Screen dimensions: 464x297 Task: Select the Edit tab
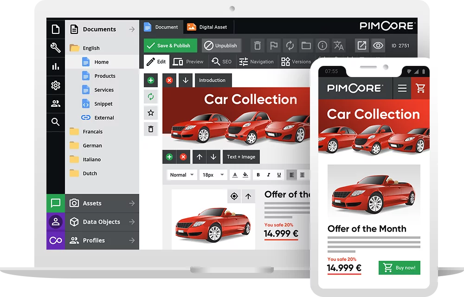(x=156, y=62)
